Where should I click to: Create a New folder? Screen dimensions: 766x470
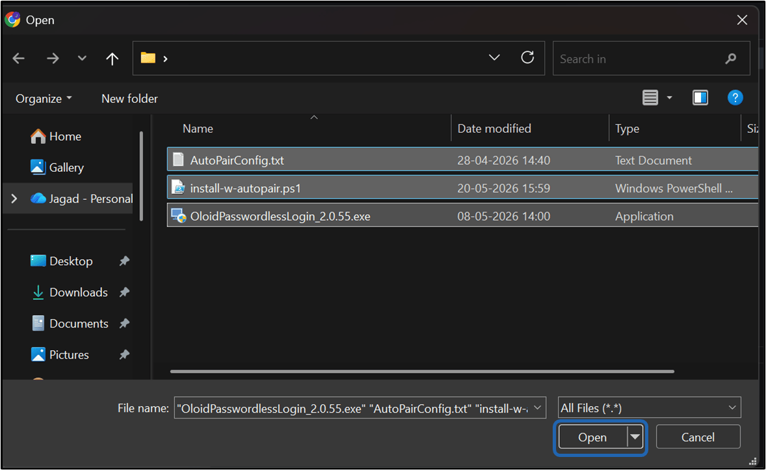click(129, 98)
